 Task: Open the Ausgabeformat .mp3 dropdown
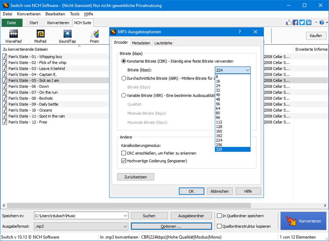pyautogui.click(x=125, y=226)
